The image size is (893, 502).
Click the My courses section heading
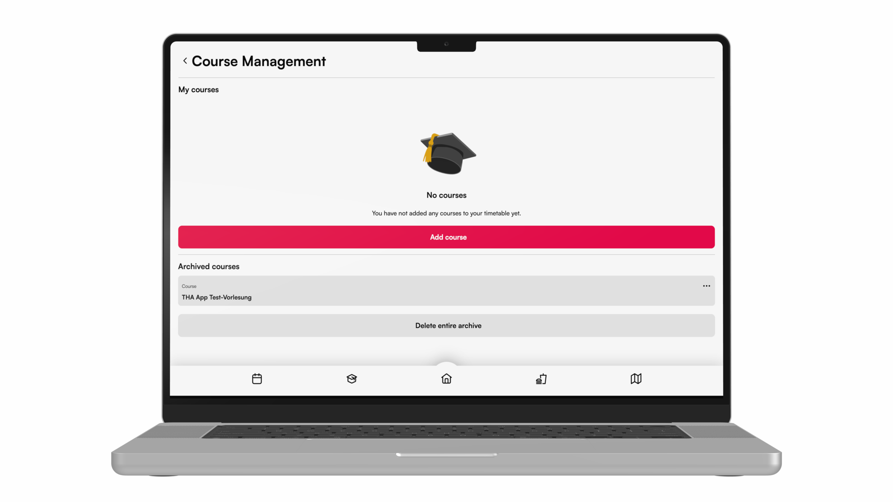point(198,90)
